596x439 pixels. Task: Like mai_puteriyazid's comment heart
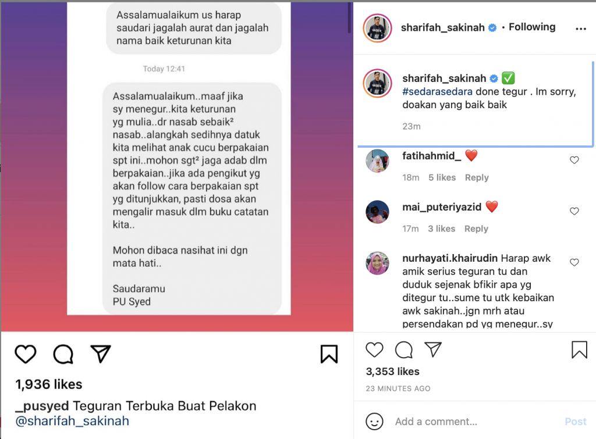point(574,211)
